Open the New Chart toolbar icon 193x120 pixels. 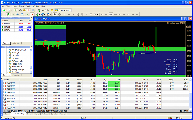(x=3, y=10)
